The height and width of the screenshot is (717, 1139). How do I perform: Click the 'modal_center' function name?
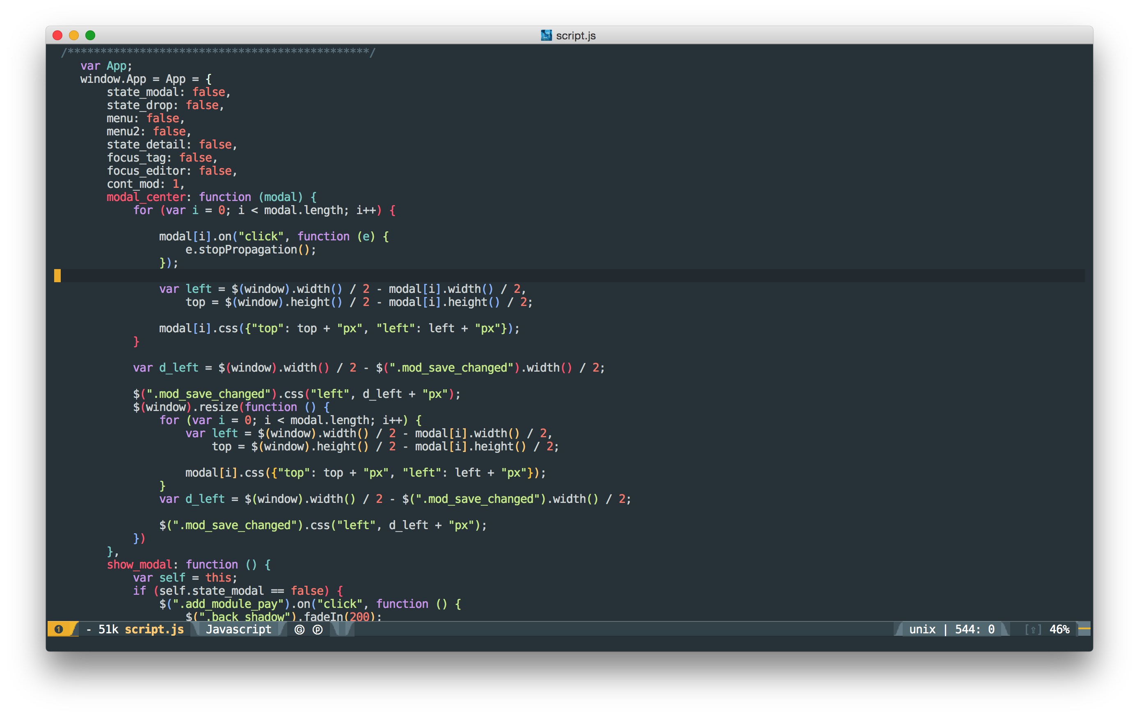coord(146,197)
